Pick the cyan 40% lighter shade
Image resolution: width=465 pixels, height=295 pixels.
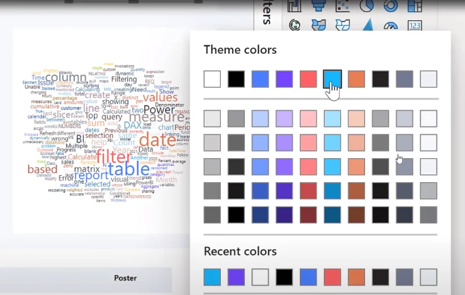point(332,143)
